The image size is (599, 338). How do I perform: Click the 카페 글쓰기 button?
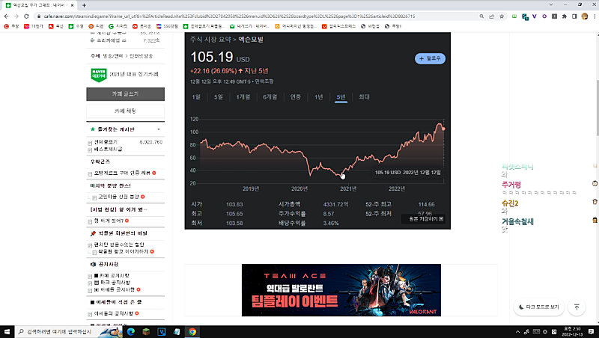(x=125, y=94)
